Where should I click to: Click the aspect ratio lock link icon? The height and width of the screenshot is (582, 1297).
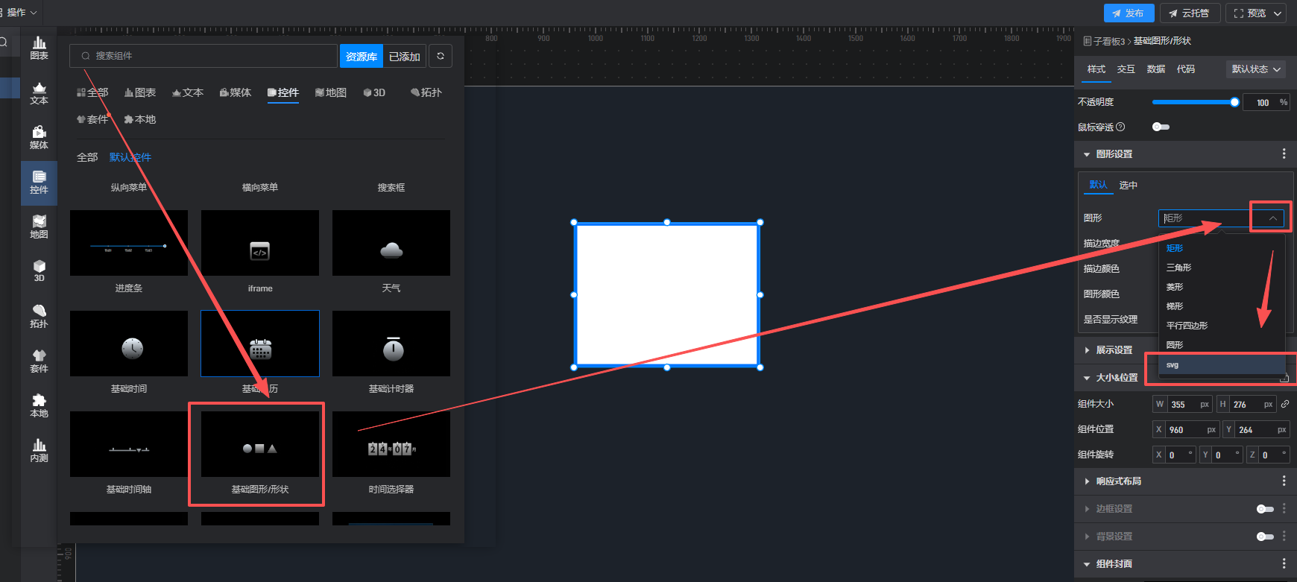(x=1285, y=404)
